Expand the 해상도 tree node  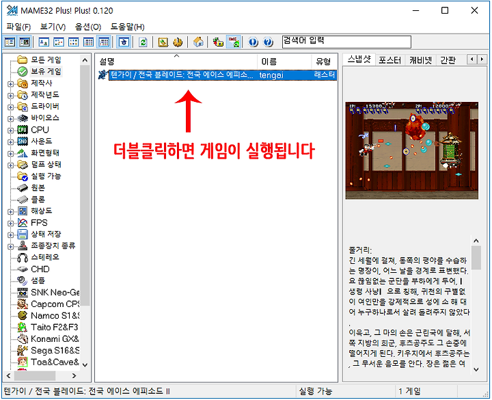pos(10,211)
